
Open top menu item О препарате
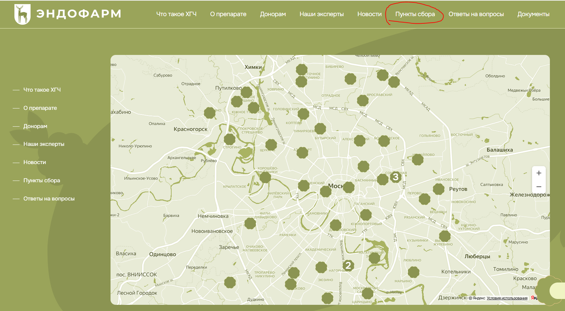point(228,14)
